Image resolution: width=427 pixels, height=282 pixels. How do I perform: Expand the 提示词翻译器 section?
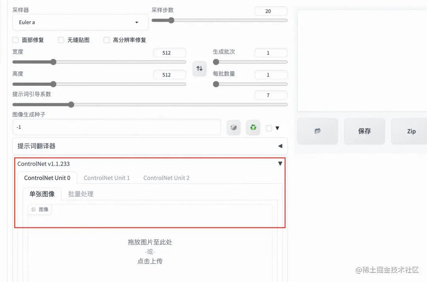pyautogui.click(x=280, y=146)
